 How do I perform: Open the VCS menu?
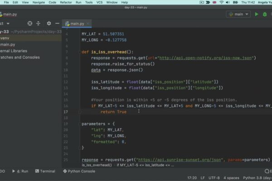click(x=99, y=2)
